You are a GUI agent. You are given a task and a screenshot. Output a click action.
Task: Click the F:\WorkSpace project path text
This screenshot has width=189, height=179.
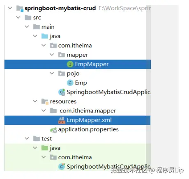coord(124,9)
